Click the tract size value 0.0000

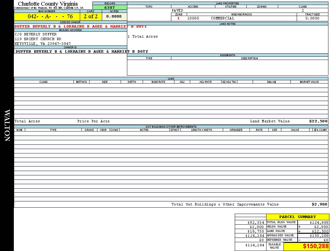click(312, 18)
